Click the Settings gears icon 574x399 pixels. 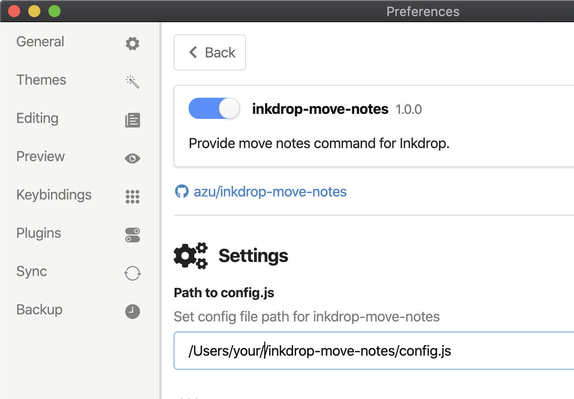[190, 255]
